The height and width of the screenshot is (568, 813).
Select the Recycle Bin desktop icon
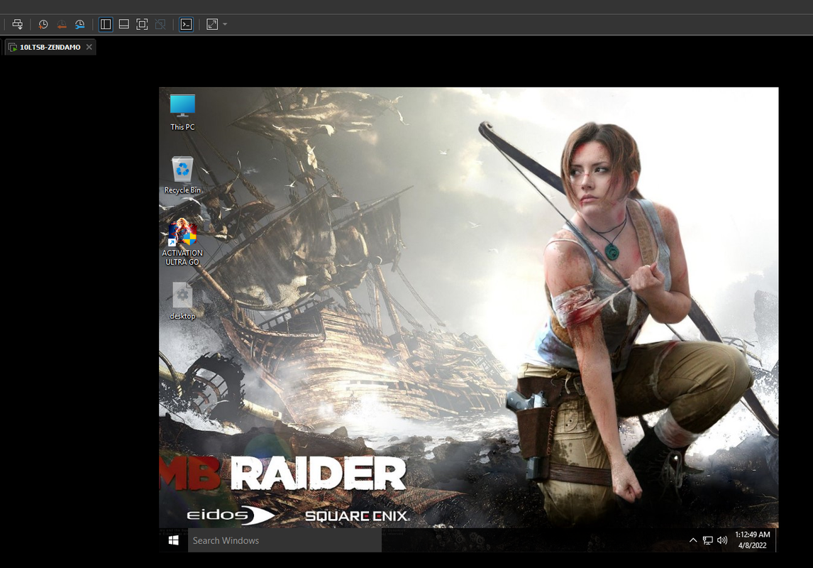182,175
